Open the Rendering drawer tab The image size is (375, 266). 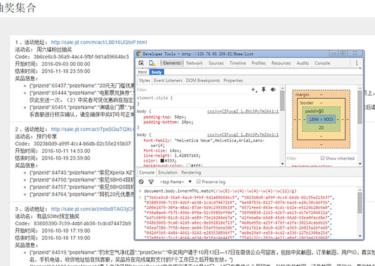191,172
